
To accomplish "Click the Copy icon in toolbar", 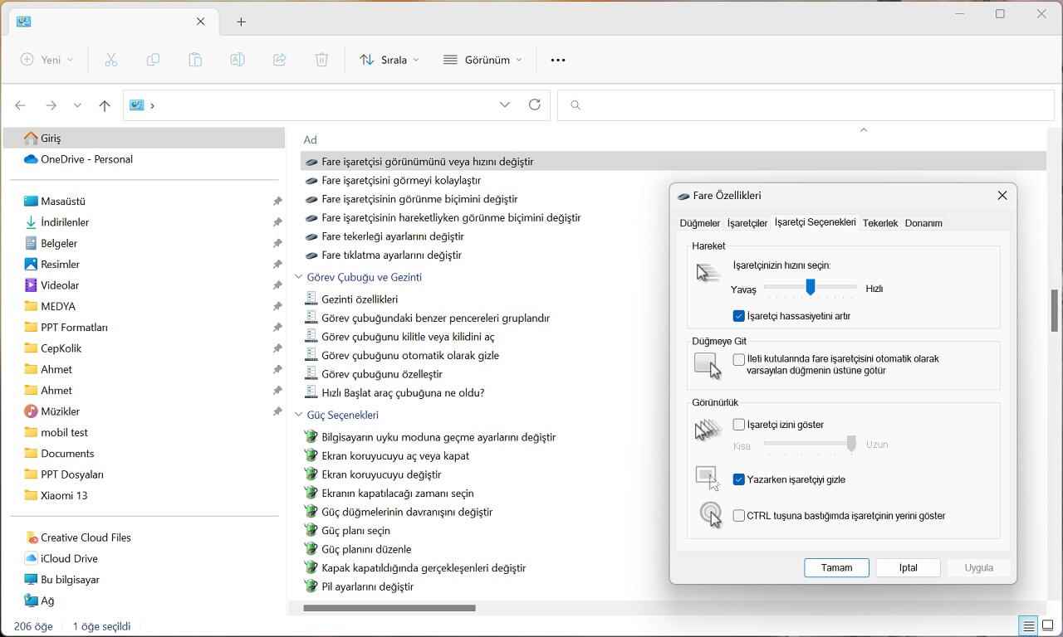I will pyautogui.click(x=153, y=60).
